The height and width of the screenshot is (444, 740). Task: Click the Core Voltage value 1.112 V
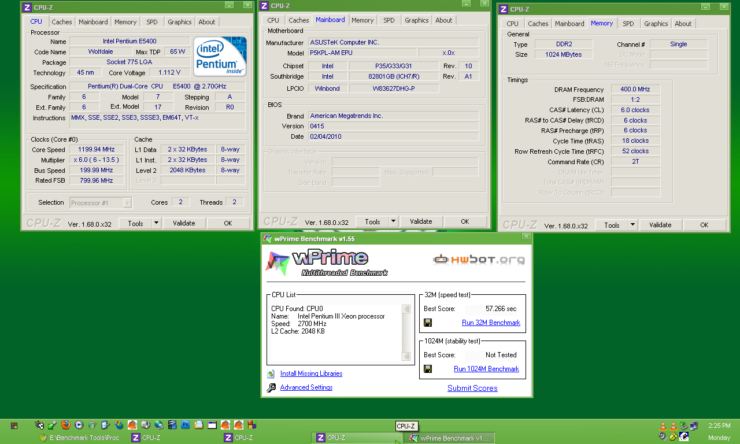(169, 73)
